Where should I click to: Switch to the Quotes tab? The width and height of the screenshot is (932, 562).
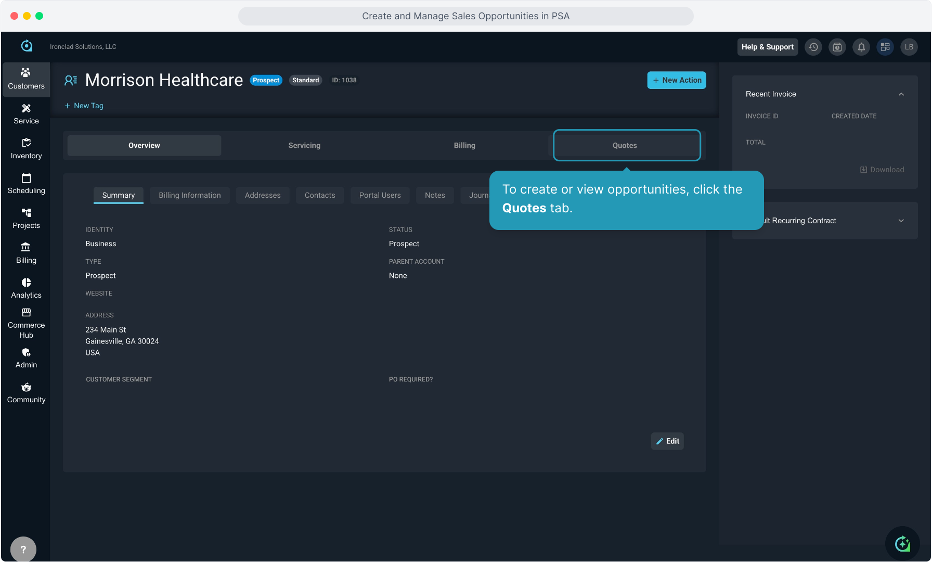click(626, 146)
